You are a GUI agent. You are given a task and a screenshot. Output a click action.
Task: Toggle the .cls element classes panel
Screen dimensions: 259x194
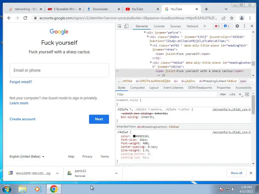[x=232, y=94]
